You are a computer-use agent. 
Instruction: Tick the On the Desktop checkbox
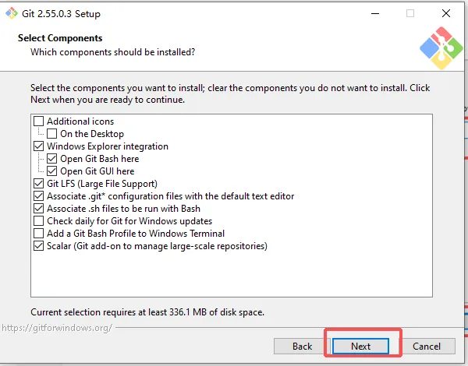point(52,134)
